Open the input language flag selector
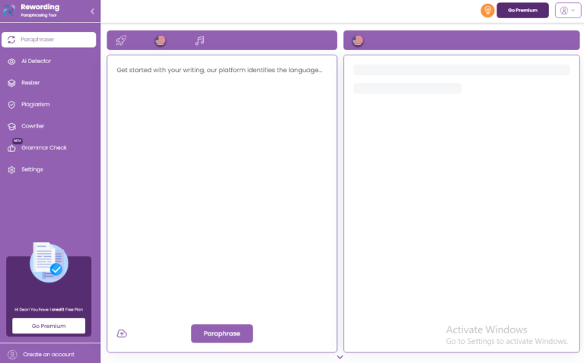This screenshot has height=363, width=584. pyautogui.click(x=160, y=40)
